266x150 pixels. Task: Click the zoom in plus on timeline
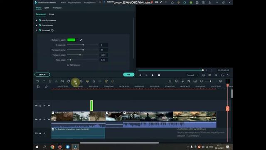220,81
